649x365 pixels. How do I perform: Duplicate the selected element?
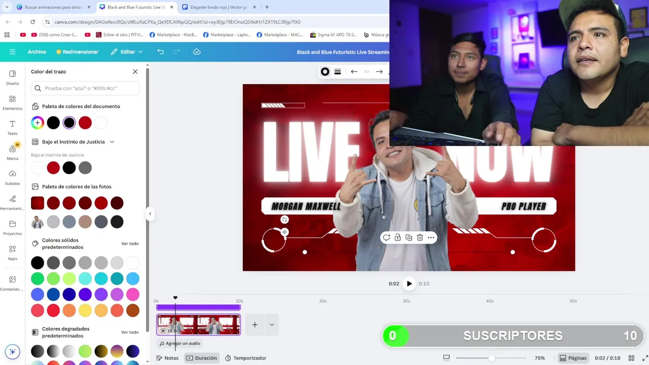pyautogui.click(x=409, y=237)
